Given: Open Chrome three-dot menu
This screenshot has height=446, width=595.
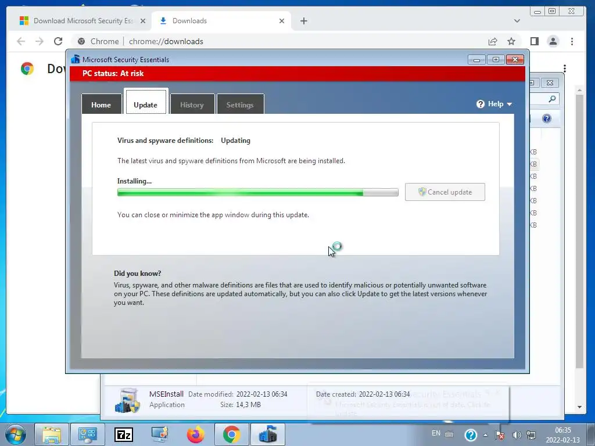Looking at the screenshot, I should point(572,41).
